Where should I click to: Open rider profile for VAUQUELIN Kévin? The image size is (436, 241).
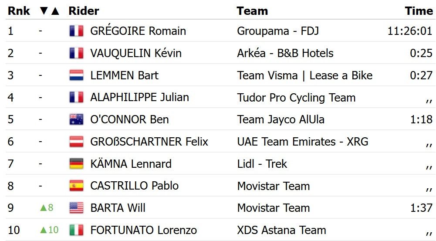tap(135, 53)
